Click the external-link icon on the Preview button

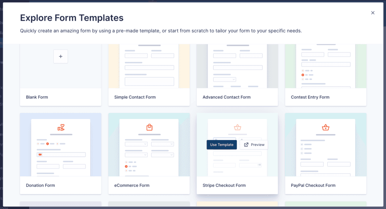246,145
